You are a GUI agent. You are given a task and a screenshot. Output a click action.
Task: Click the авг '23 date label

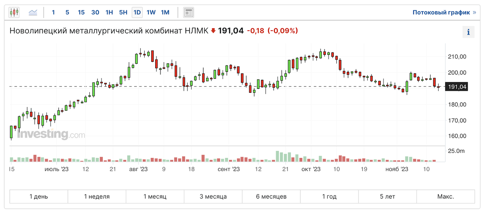(139, 169)
